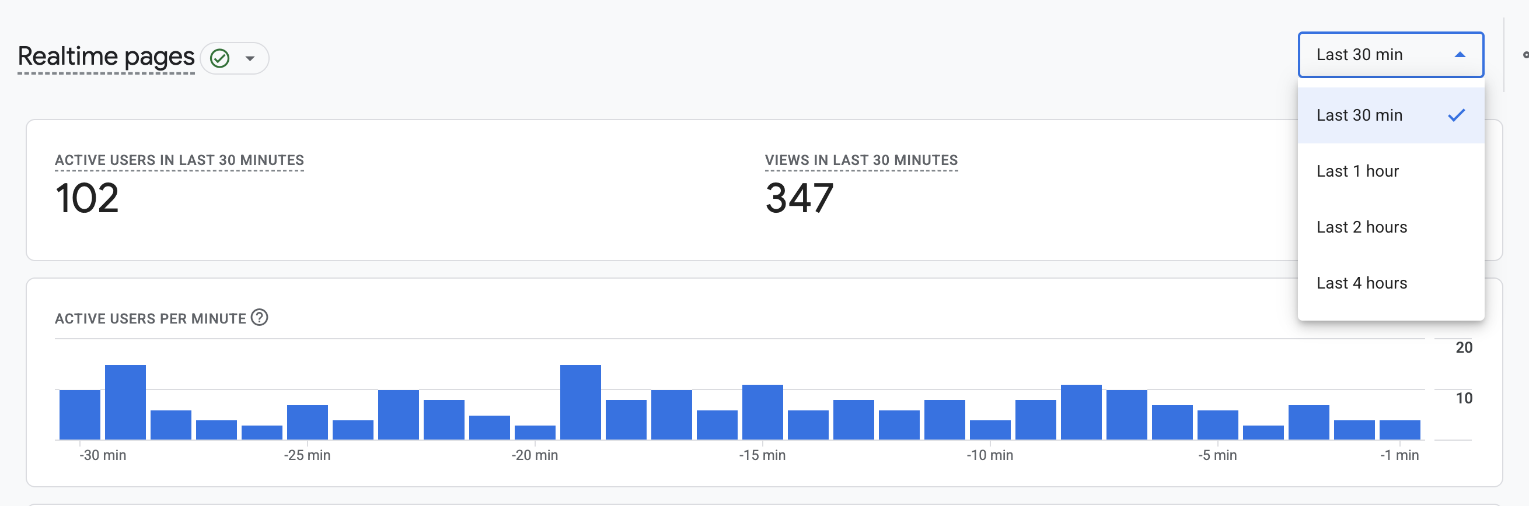Screen dimensions: 1529x506
Task: Click the blue arrow in time range box
Action: coord(1460,55)
